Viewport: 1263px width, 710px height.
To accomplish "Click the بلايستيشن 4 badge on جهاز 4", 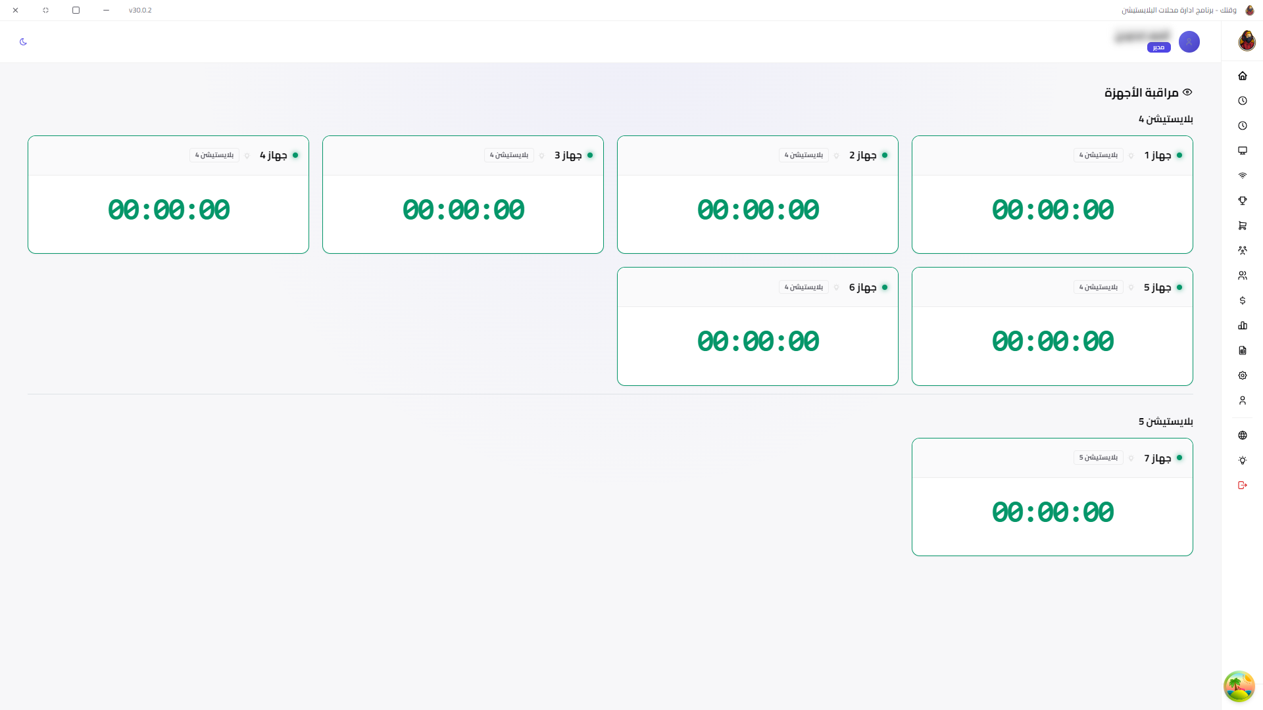I will (x=214, y=155).
